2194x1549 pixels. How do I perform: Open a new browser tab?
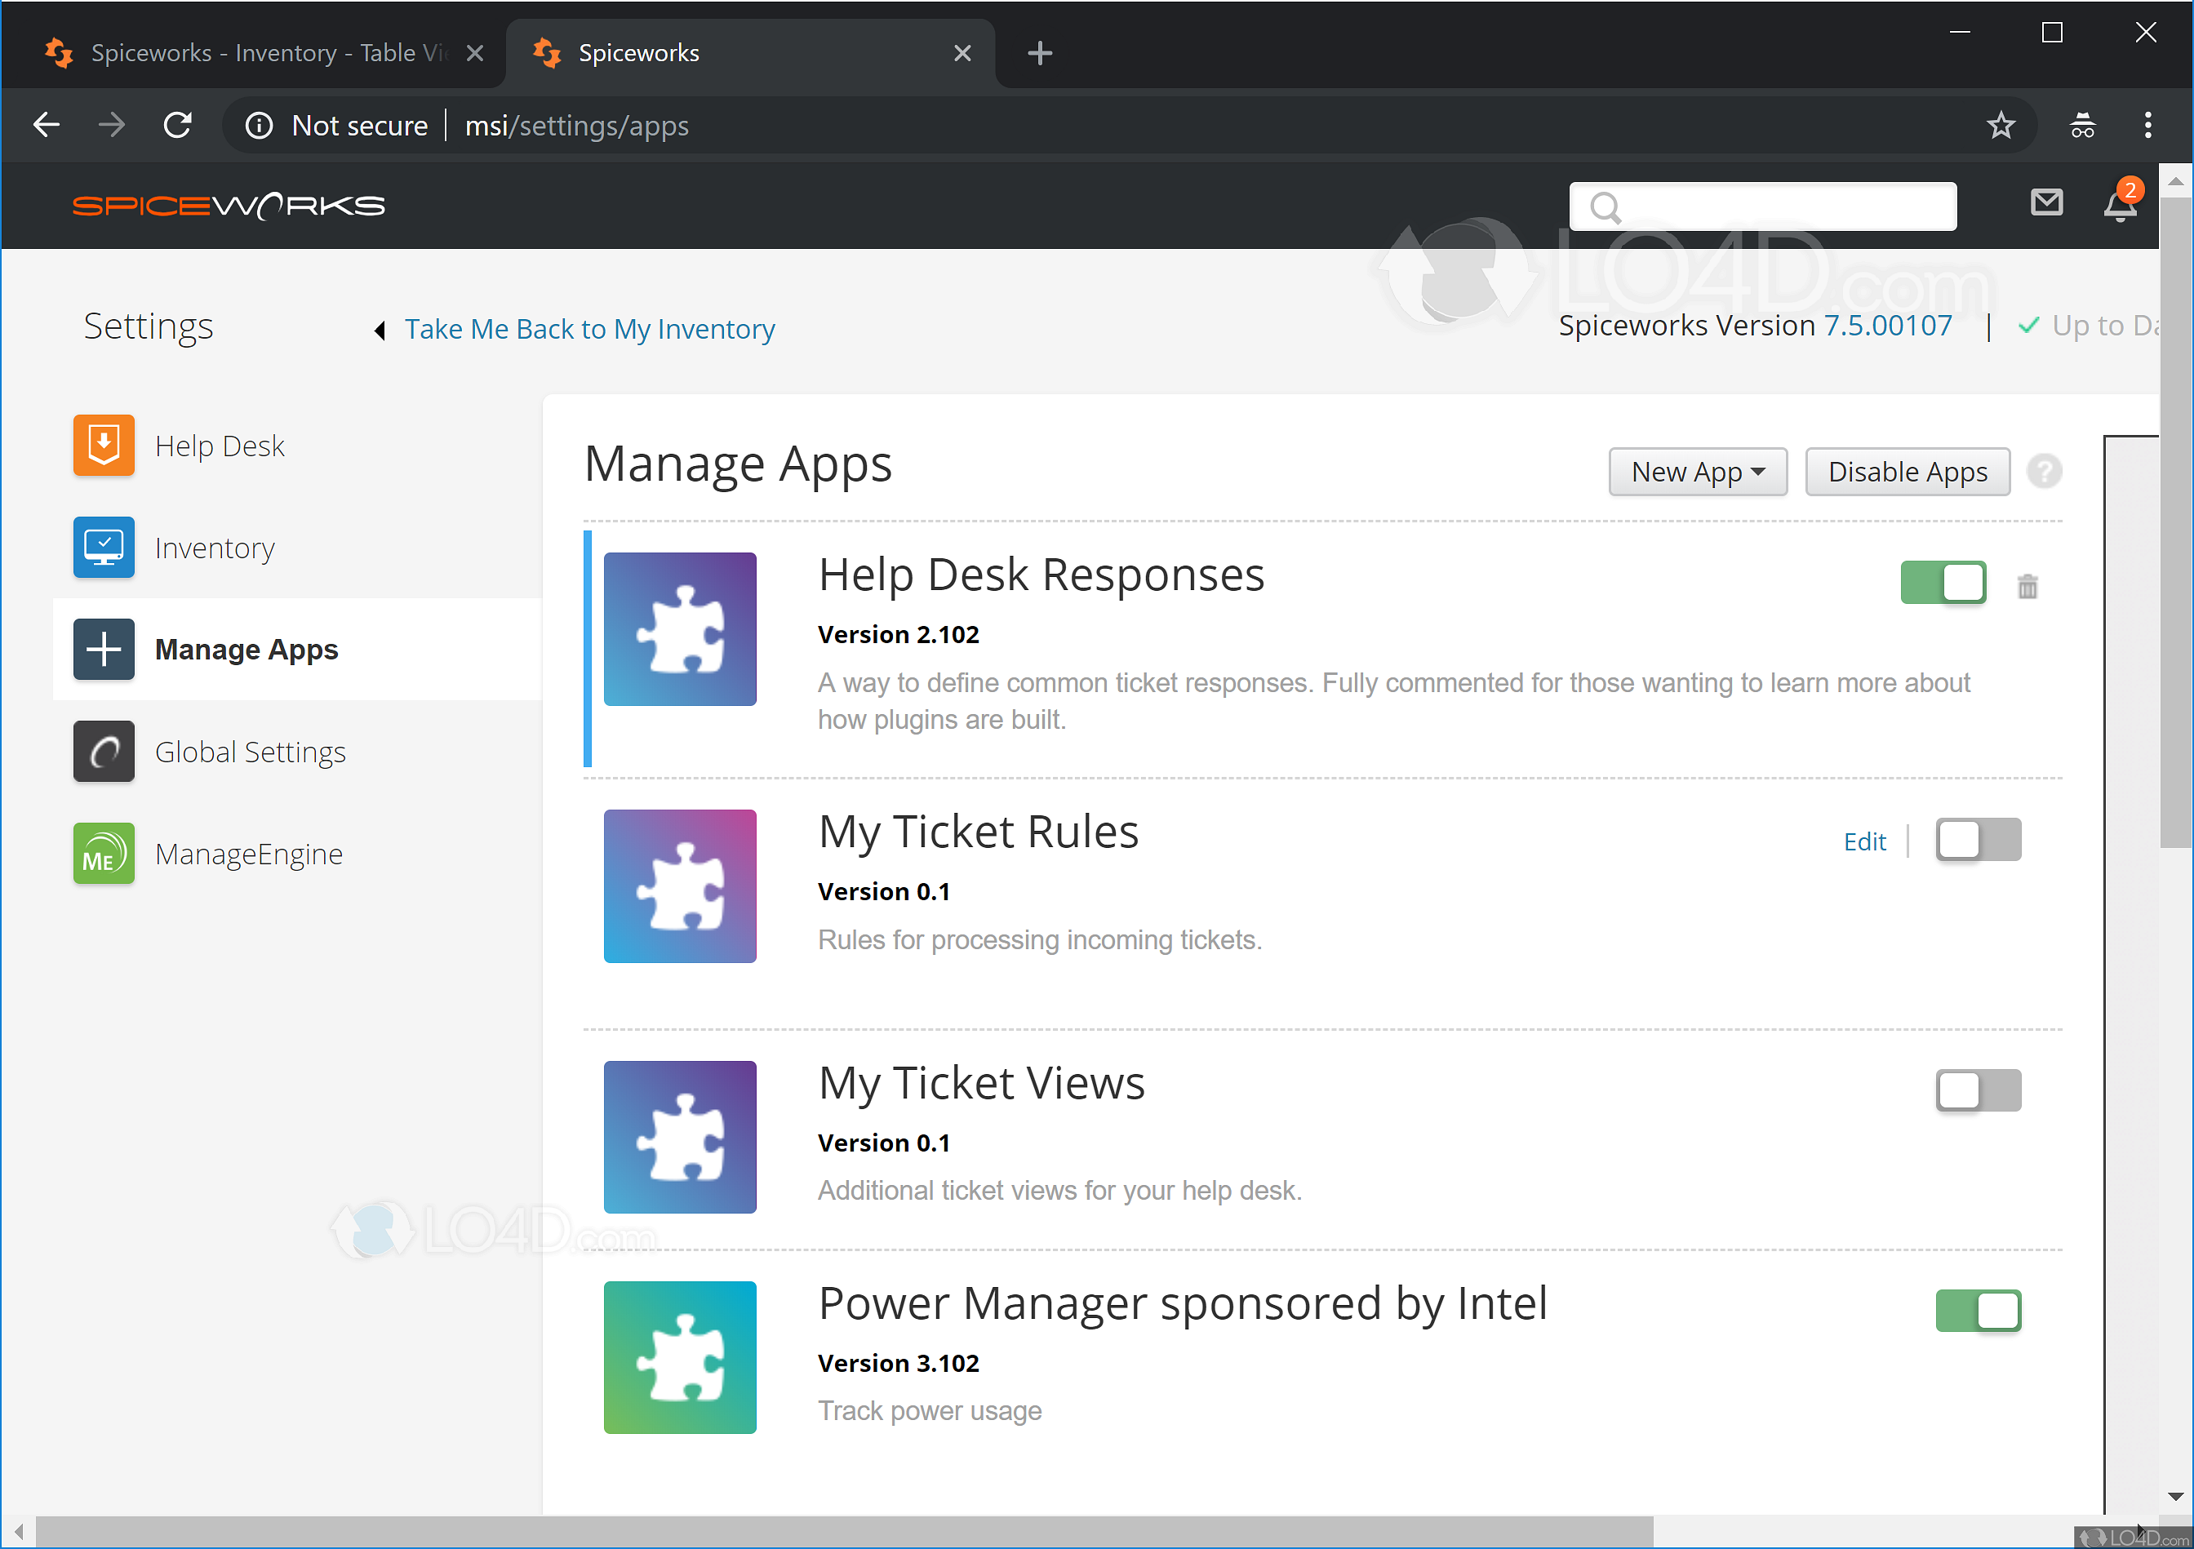tap(1040, 54)
